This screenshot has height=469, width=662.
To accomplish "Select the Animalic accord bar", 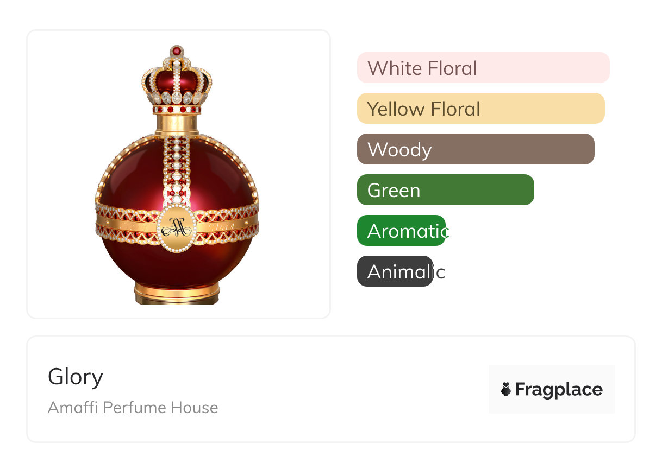I will click(x=395, y=271).
